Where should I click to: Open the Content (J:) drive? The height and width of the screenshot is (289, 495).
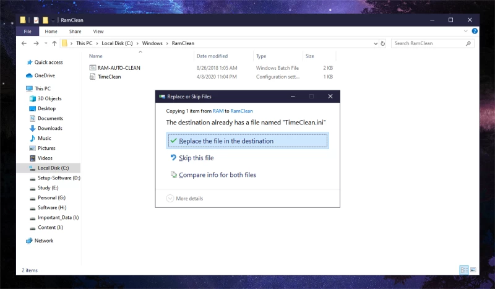[x=50, y=227]
